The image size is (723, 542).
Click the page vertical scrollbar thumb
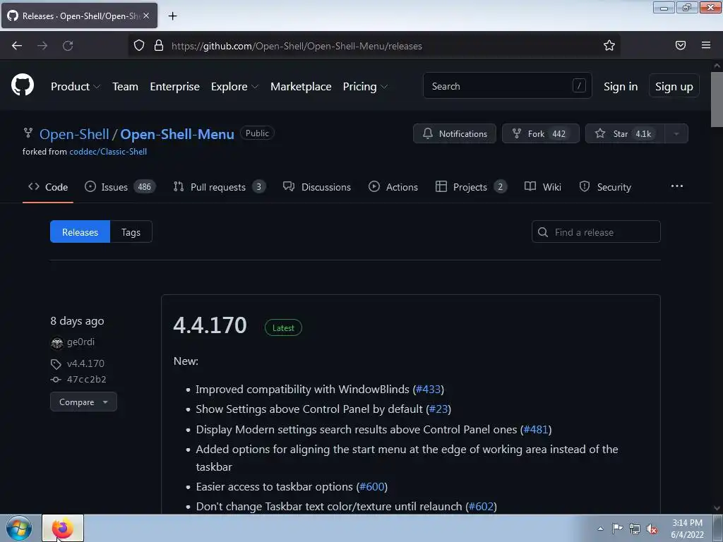pos(717,100)
